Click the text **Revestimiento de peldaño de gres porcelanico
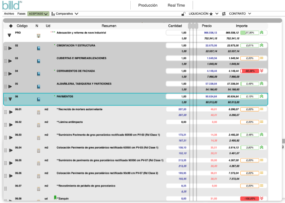 coord(86,186)
